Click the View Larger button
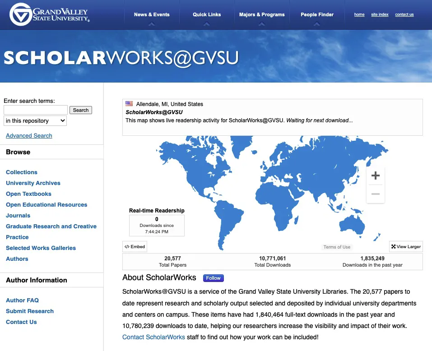 pyautogui.click(x=406, y=247)
